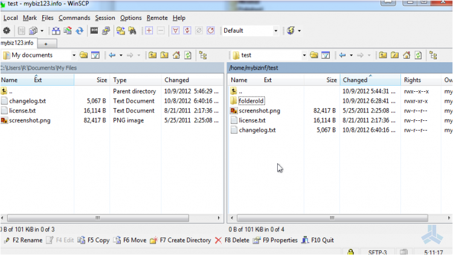Screen dimensions: 453x255
Task: Click the local panel filter icon
Action: pyautogui.click(x=95, y=55)
